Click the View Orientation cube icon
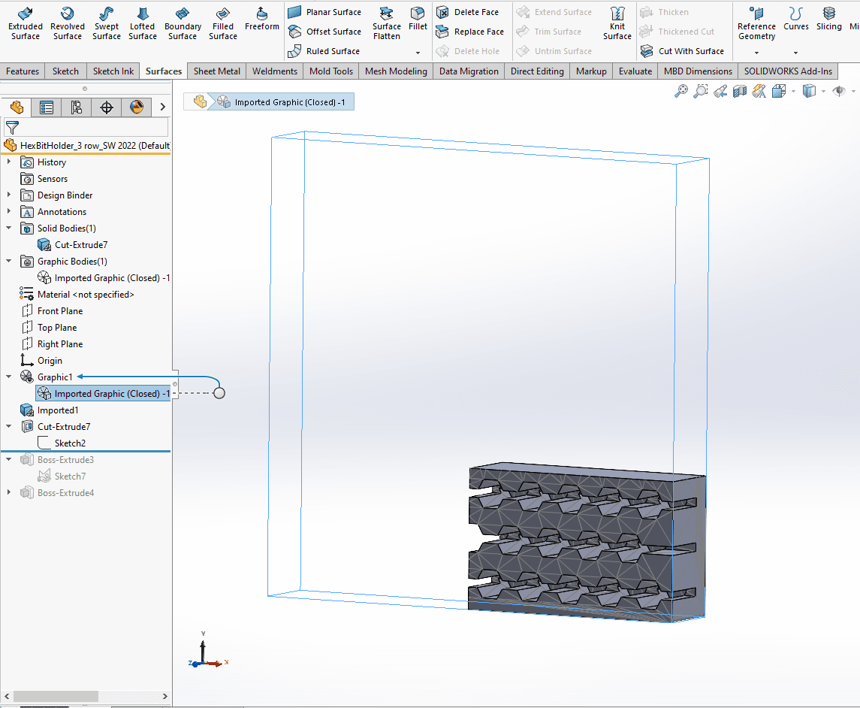The height and width of the screenshot is (708, 860). coord(779,91)
